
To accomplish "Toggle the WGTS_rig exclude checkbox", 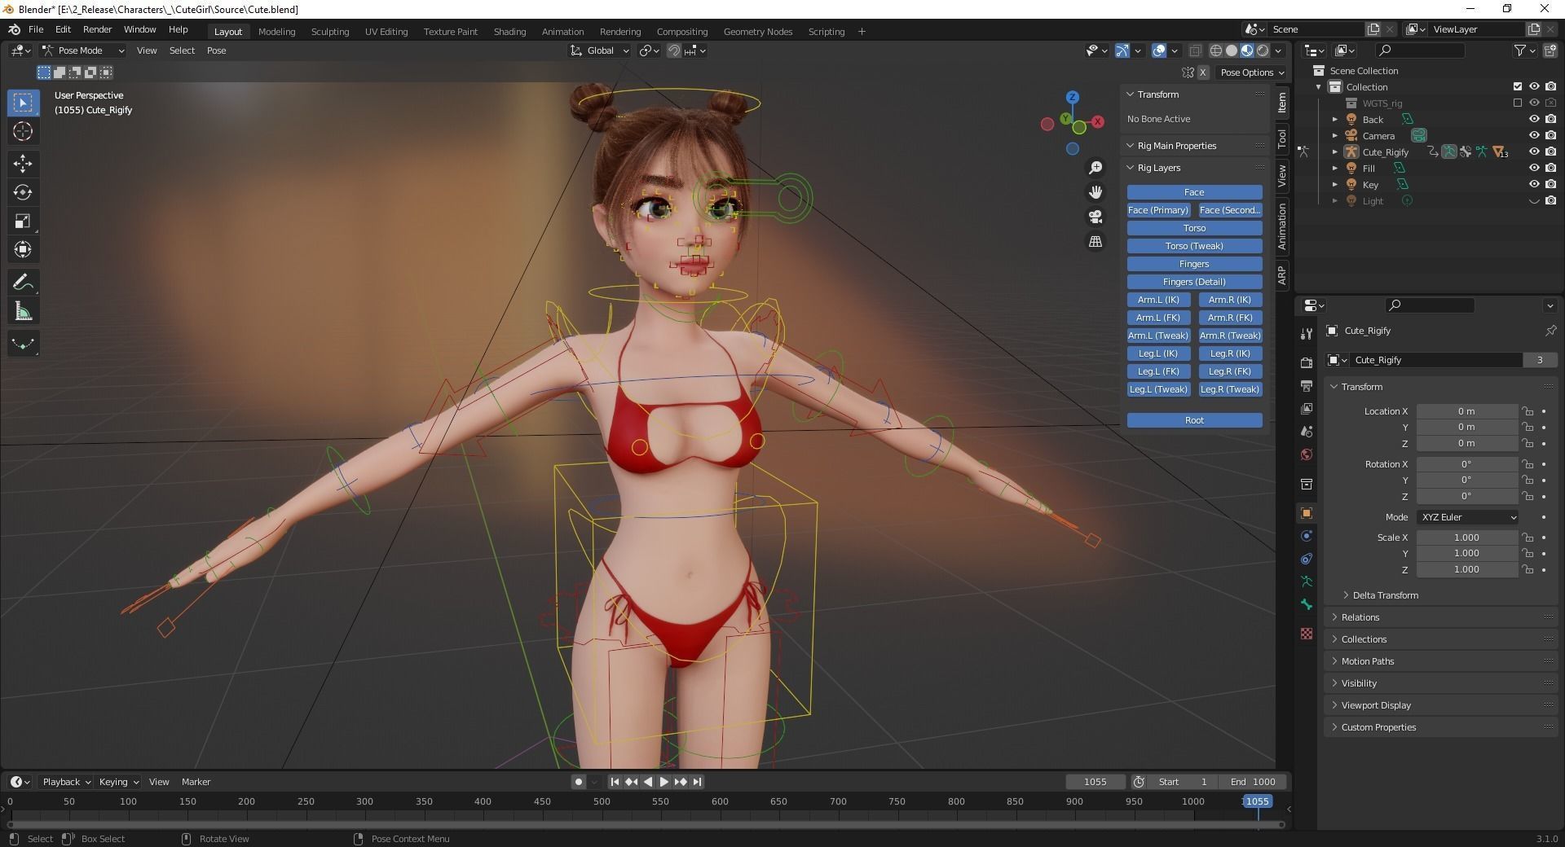I will pos(1518,103).
